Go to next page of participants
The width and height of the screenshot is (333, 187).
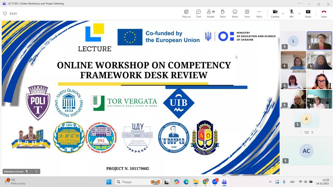coord(312,132)
